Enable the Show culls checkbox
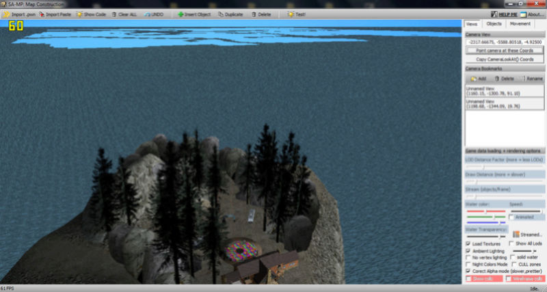547x292 pixels. (469, 279)
